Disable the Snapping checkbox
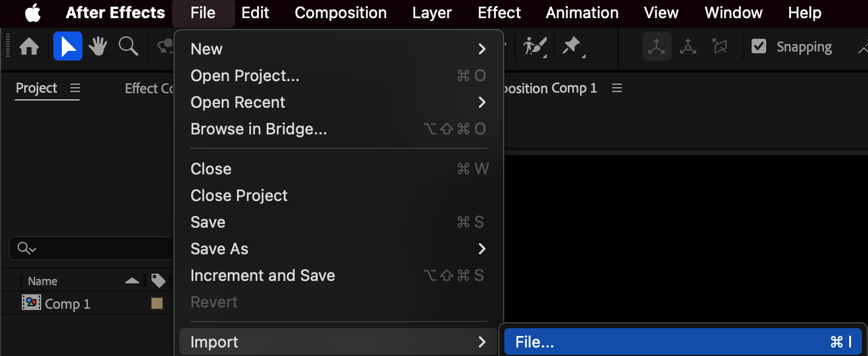This screenshot has height=356, width=868. click(x=759, y=47)
